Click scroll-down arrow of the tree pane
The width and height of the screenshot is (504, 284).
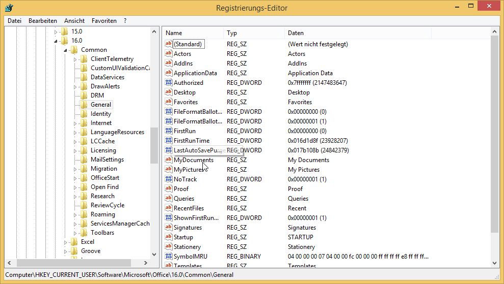point(154,255)
